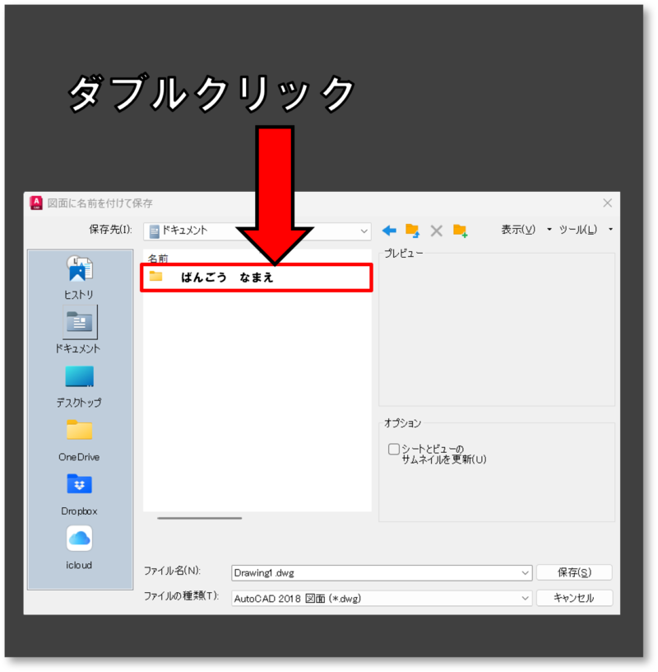The image size is (658, 672).
Task: Click the horizontal scrollbar under file list
Action: (200, 518)
